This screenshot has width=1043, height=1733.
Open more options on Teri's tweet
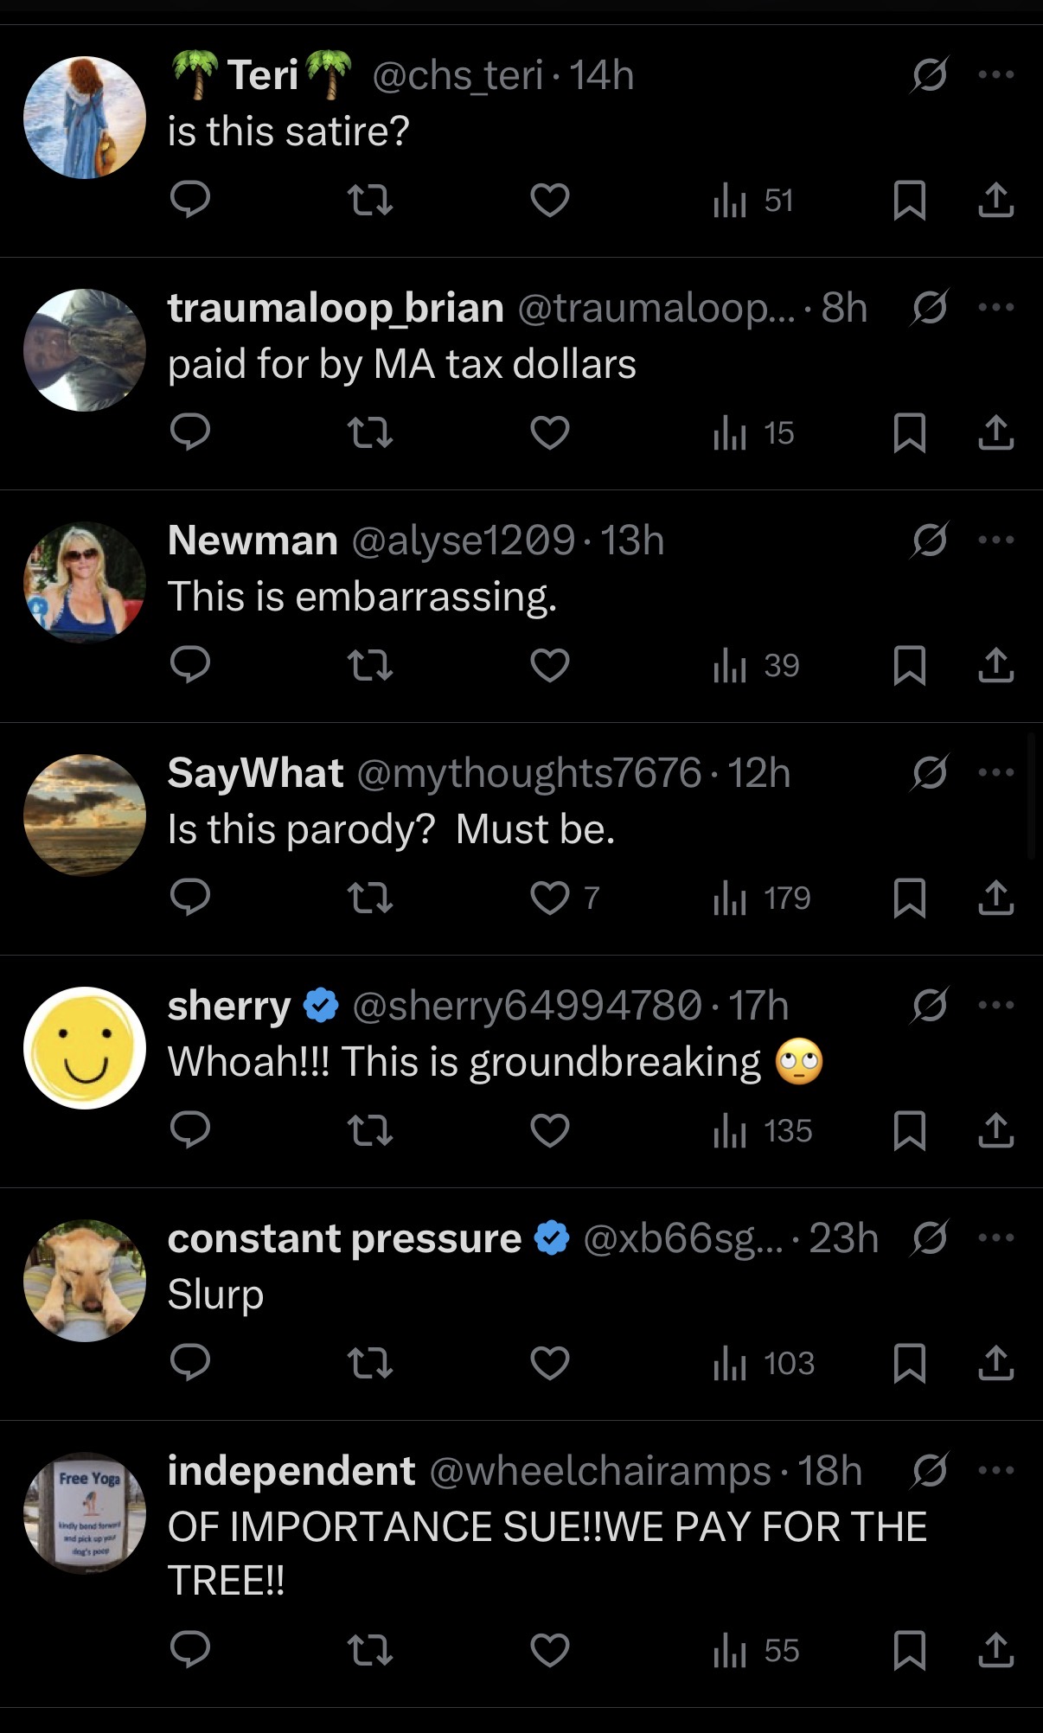(996, 75)
